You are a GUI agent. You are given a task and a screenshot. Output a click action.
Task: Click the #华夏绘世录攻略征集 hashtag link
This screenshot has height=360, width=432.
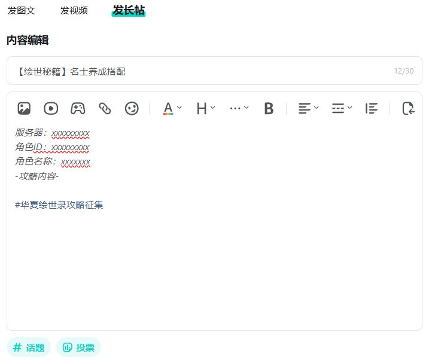click(59, 205)
